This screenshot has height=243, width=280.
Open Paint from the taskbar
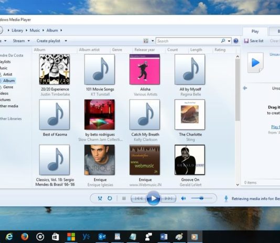click(x=179, y=237)
